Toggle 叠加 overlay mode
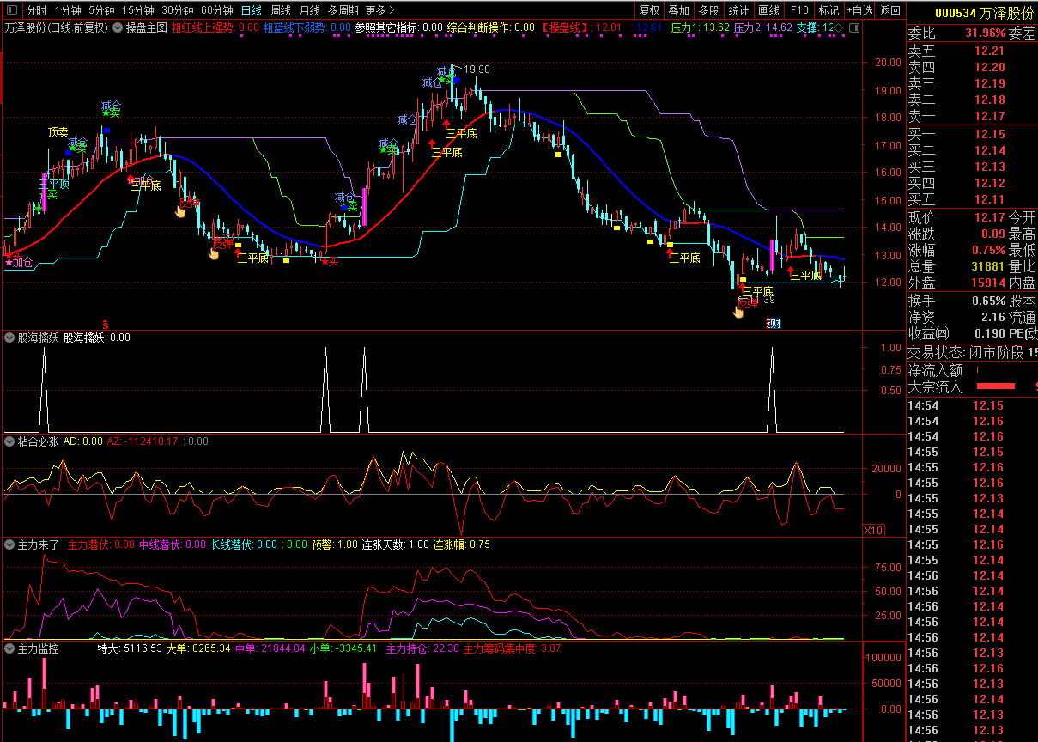 pos(678,10)
